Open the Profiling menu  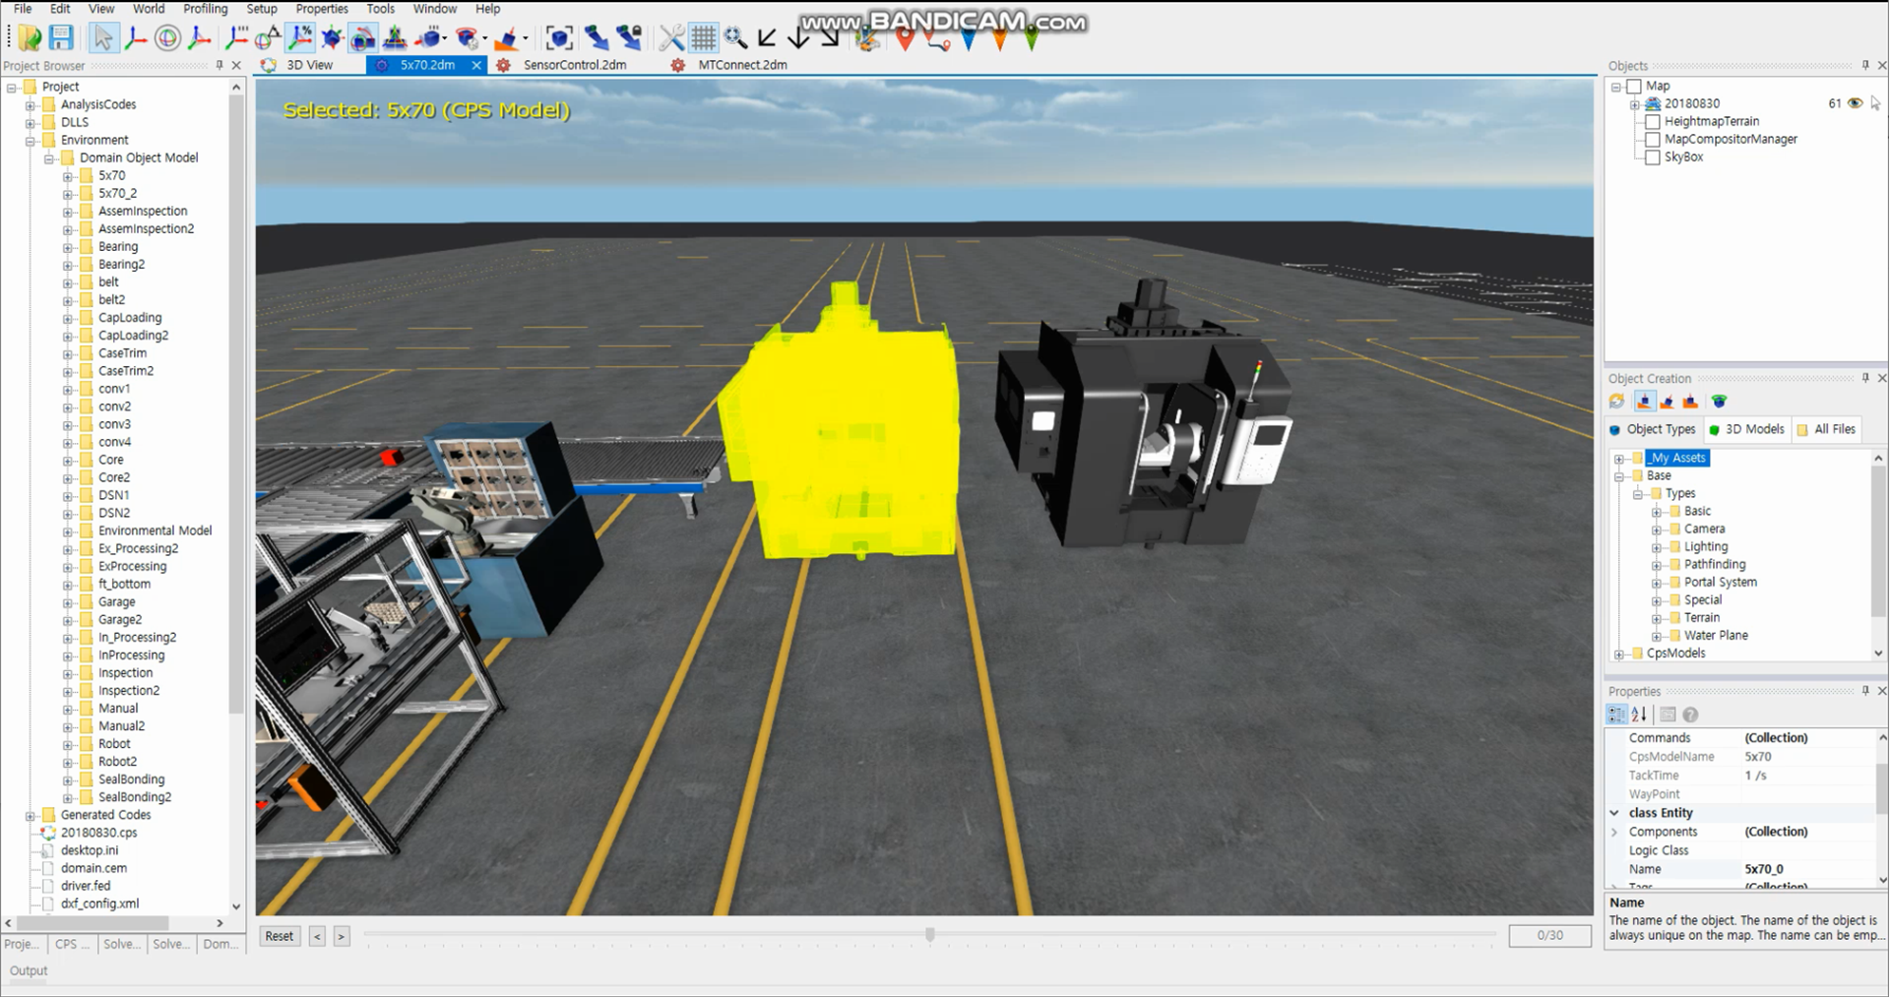pos(205,9)
